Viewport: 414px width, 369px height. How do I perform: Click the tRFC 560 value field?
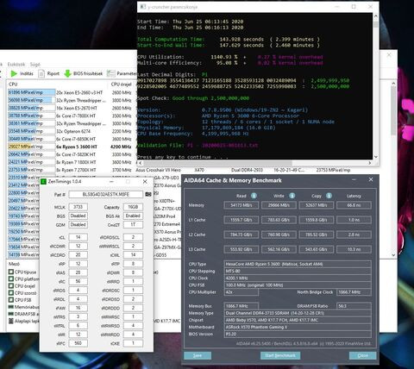pyautogui.click(x=78, y=343)
